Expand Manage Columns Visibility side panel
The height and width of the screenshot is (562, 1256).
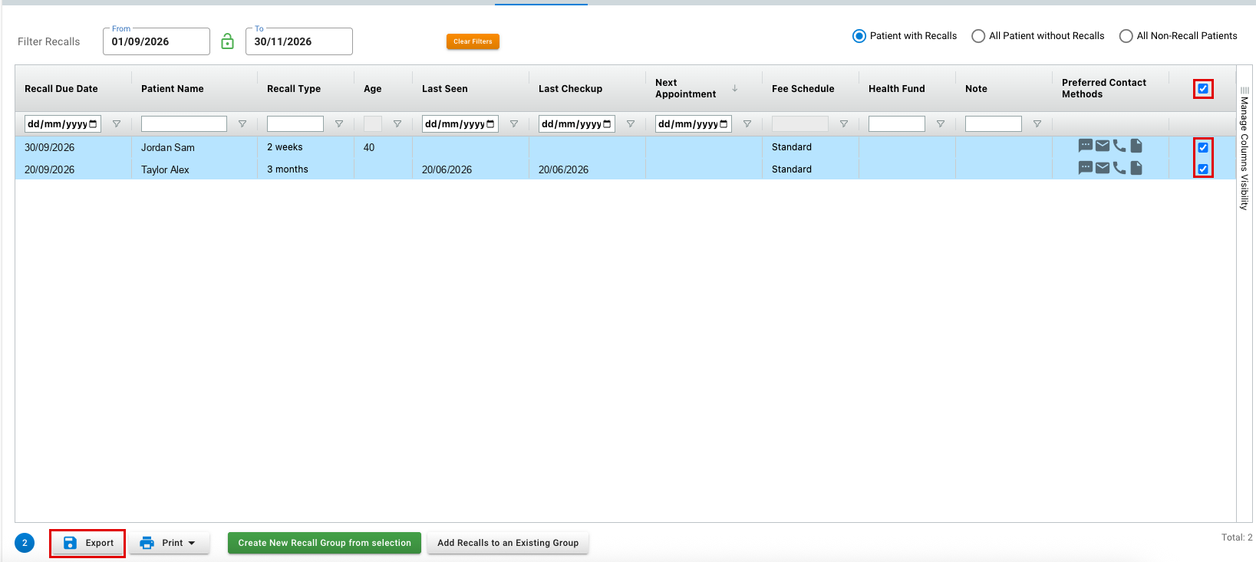click(1244, 149)
